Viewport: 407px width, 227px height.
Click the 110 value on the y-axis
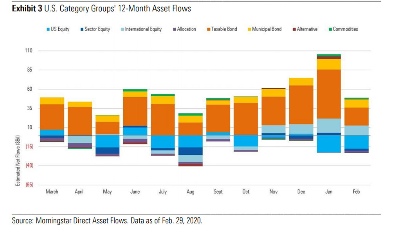tap(30, 51)
